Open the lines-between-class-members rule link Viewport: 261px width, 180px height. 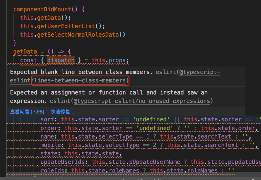(80, 81)
